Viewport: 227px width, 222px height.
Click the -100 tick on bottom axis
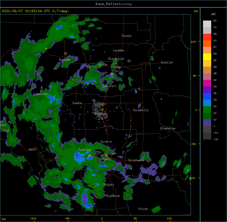tap(33, 219)
